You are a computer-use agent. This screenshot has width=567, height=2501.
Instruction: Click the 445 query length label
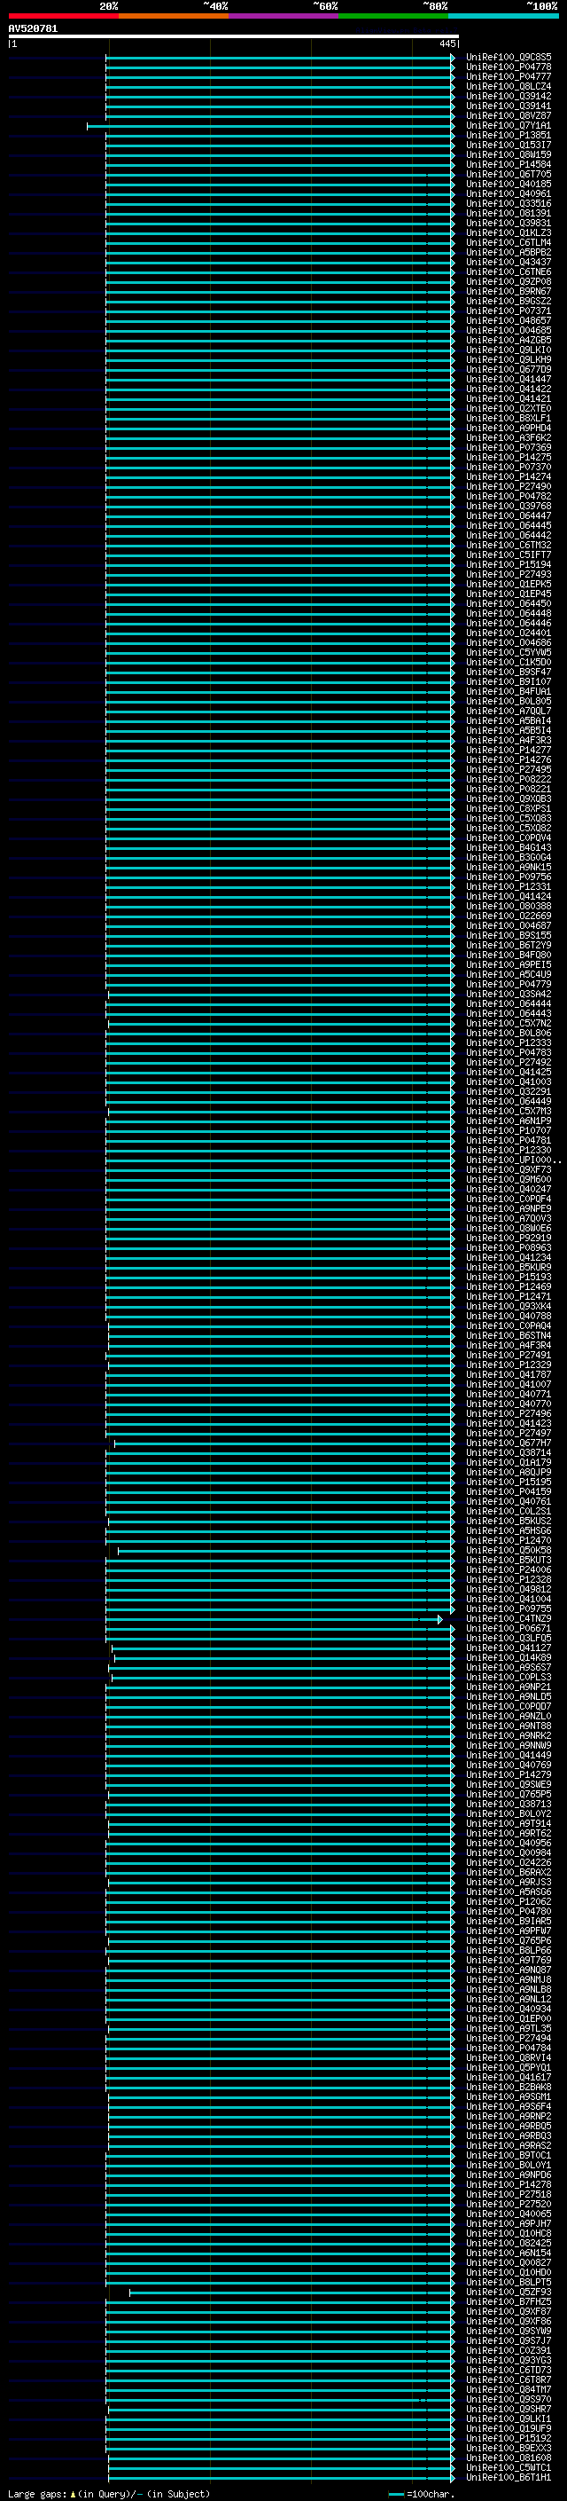tap(447, 43)
